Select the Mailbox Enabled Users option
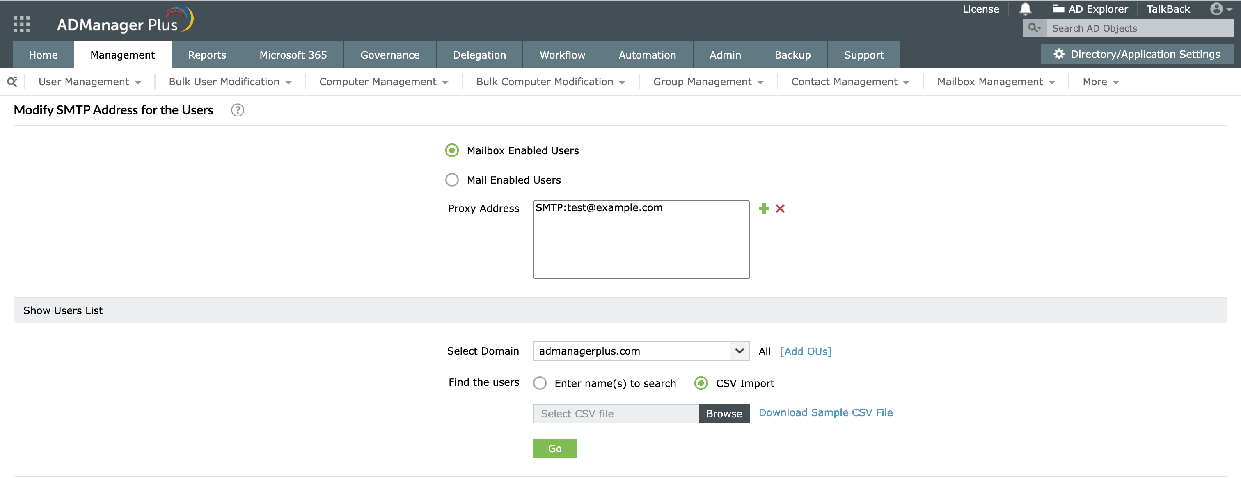Viewport: 1241px width, 478px height. [x=451, y=150]
